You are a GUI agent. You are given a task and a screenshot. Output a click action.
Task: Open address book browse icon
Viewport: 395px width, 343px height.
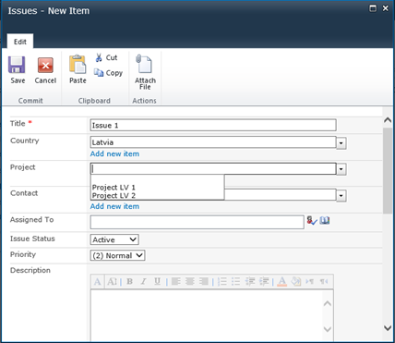click(x=325, y=220)
